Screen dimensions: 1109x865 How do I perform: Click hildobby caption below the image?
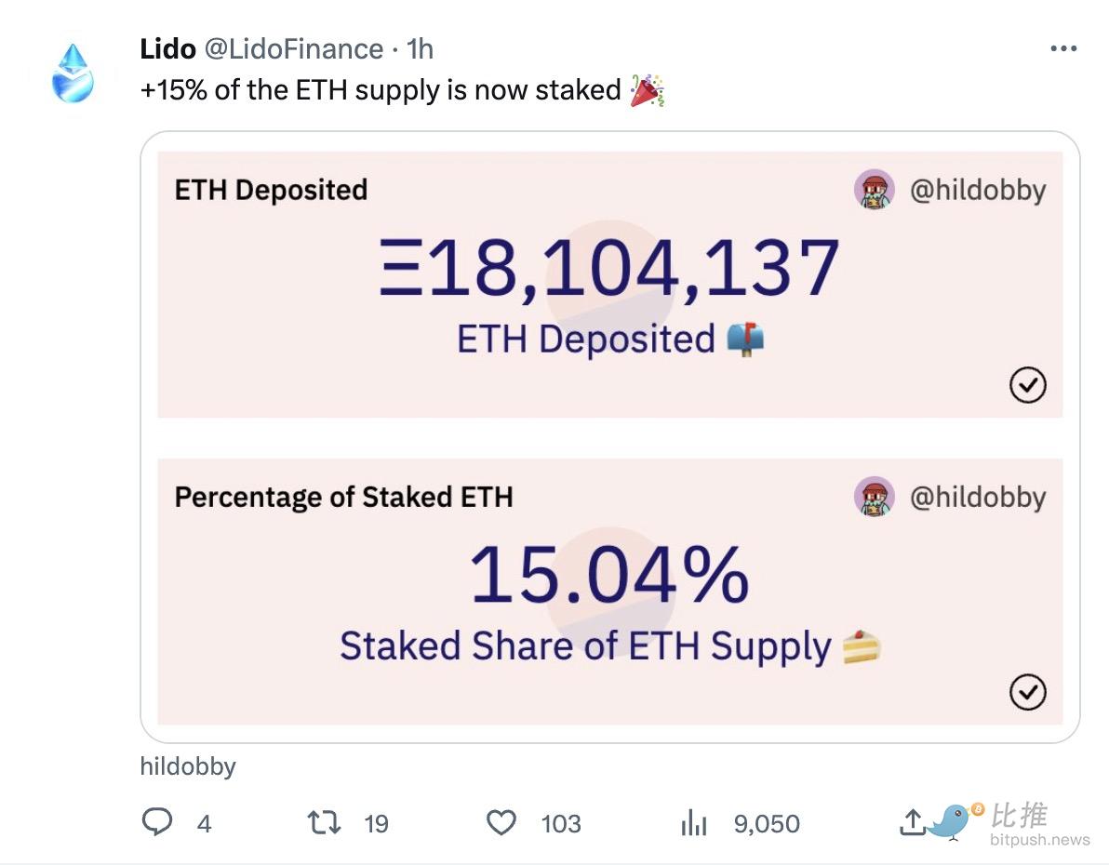tap(187, 766)
